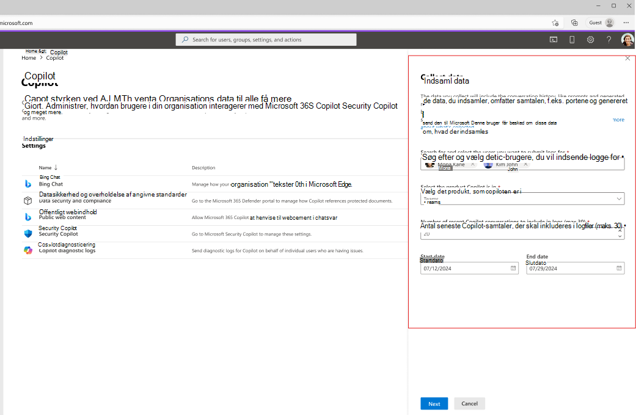This screenshot has width=636, height=415.
Task: Focus the Search for users, groups, settings field
Action: (x=266, y=40)
